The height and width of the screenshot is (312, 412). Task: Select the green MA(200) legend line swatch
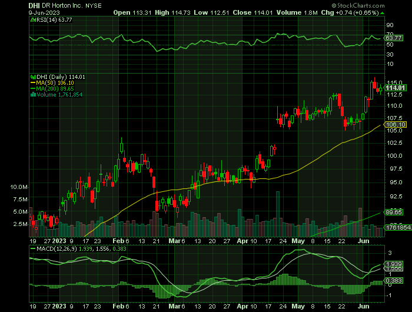tap(33, 89)
